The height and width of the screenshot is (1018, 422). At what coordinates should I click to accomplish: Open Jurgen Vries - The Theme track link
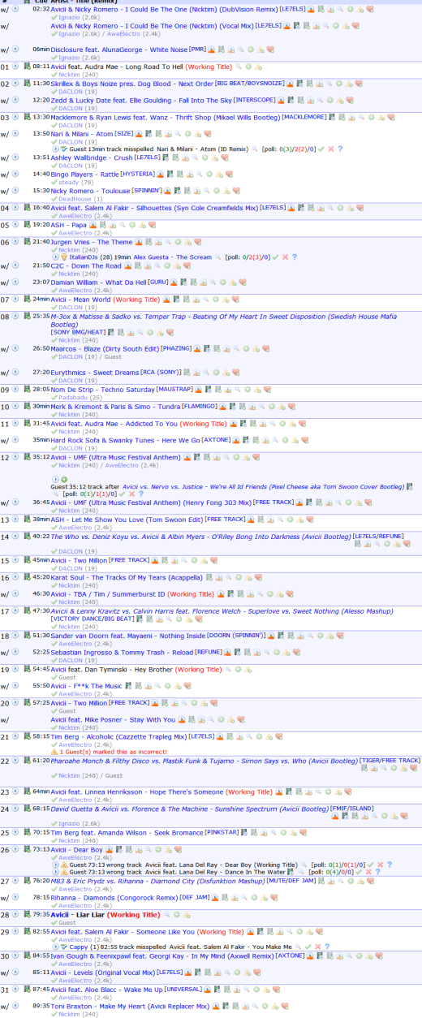92,242
